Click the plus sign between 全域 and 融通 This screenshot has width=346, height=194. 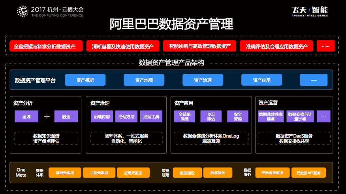coord(47,116)
